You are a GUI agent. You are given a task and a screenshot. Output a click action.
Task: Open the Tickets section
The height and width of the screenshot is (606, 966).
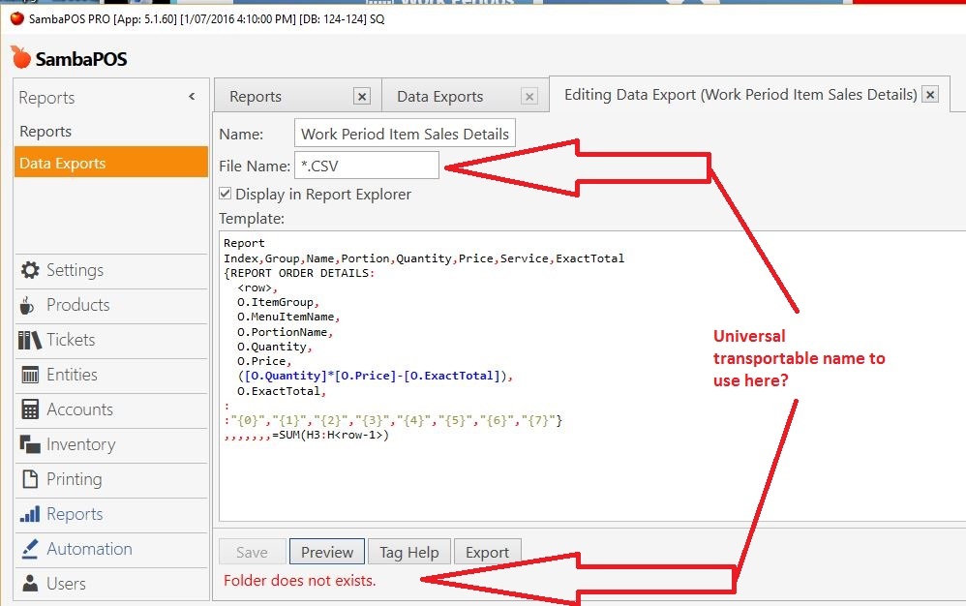(x=68, y=340)
